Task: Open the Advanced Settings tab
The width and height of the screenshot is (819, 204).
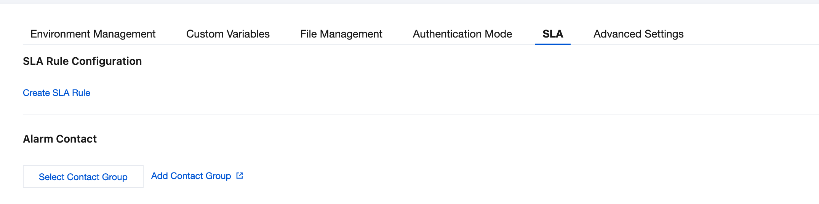Action: pyautogui.click(x=638, y=34)
